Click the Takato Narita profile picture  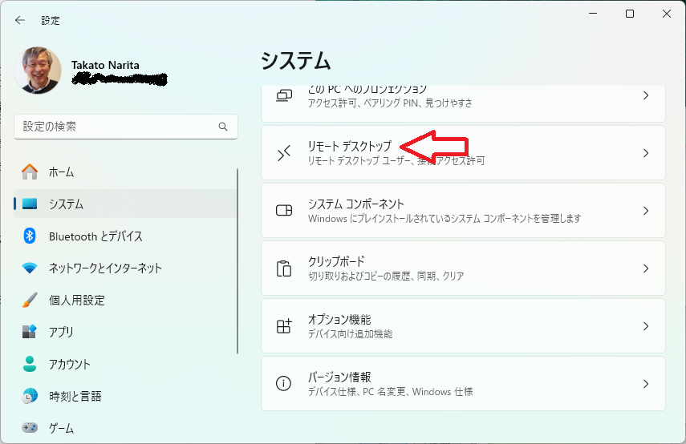pyautogui.click(x=38, y=71)
